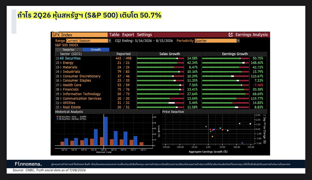Image resolution: width=312 pixels, height=180 pixels.
Task: Click the All Securities Sales legend entry
Action: coord(71,117)
